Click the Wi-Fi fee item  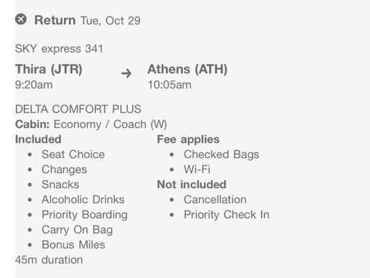(x=197, y=169)
